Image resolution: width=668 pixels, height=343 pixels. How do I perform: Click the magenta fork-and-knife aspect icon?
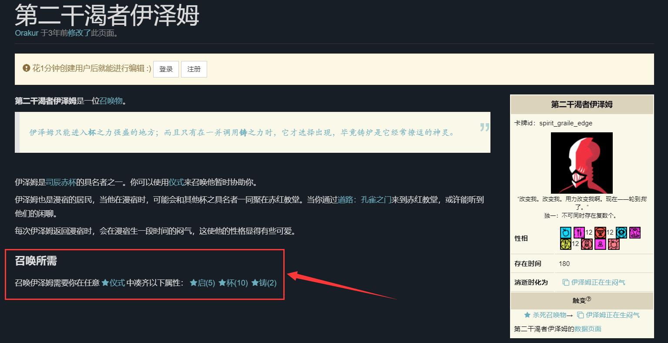pos(579,232)
